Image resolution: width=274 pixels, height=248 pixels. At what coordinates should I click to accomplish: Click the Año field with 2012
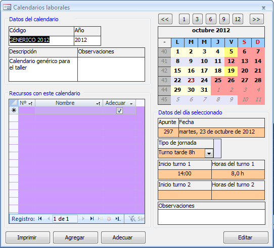87,41
